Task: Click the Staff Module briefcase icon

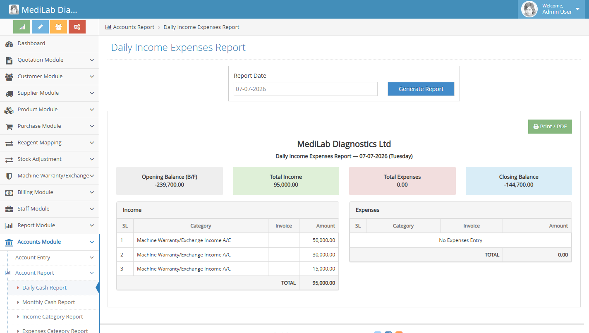Action: pyautogui.click(x=9, y=209)
